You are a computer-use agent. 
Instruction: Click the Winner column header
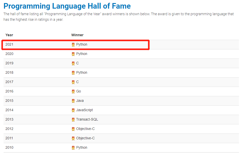click(x=77, y=35)
